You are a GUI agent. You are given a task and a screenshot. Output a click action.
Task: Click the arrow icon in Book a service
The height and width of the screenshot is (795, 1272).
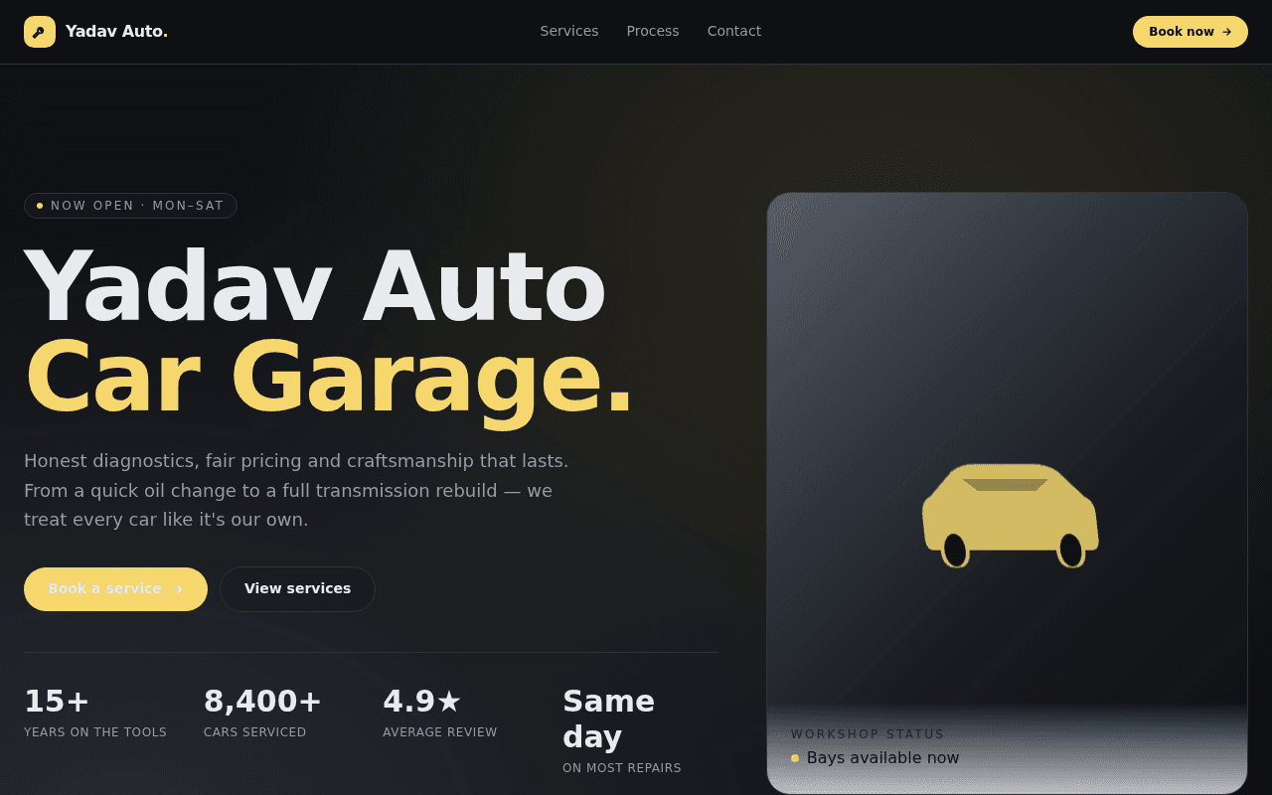pos(178,589)
